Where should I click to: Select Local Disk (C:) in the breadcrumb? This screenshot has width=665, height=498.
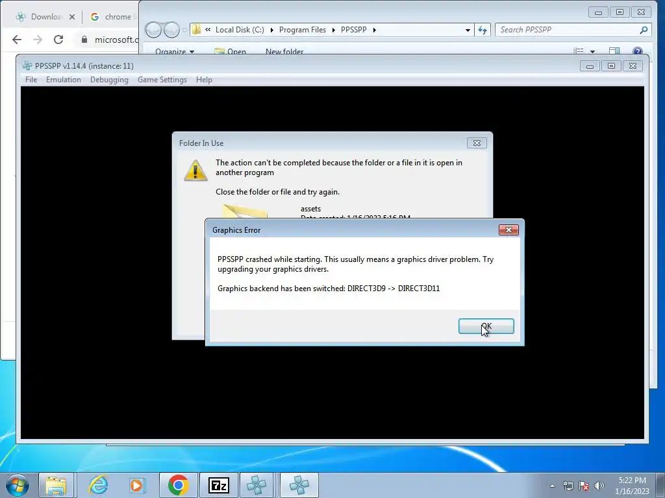pos(240,30)
